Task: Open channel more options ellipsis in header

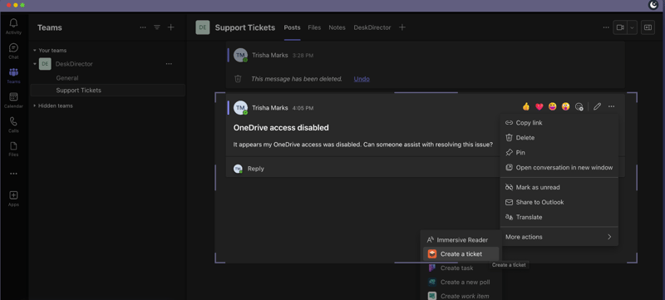Action: 606,27
